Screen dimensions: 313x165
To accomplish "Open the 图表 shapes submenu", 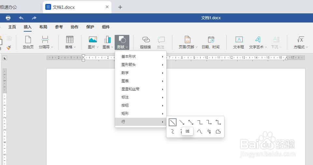I will (x=141, y=81).
